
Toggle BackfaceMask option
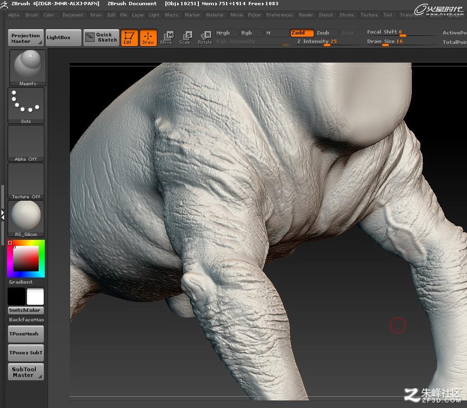26,319
